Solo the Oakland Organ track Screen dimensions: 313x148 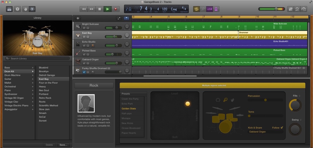click(x=88, y=63)
